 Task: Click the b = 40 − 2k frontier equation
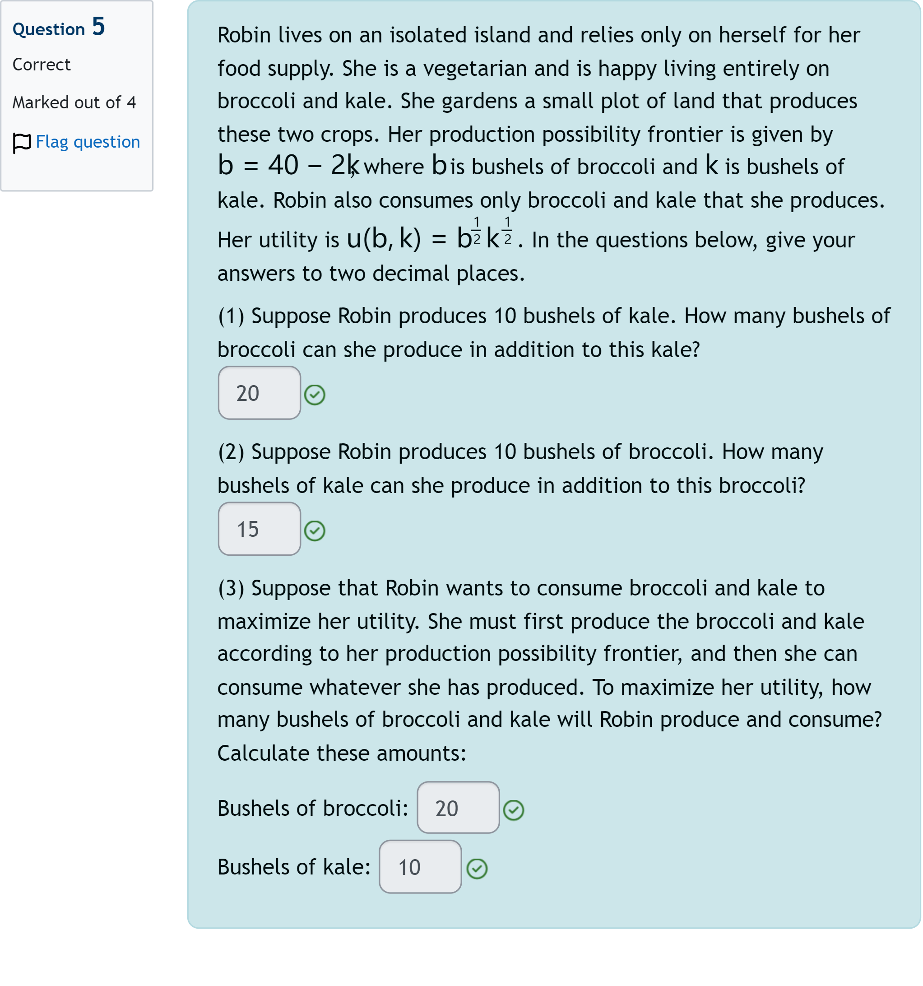pyautogui.click(x=288, y=165)
